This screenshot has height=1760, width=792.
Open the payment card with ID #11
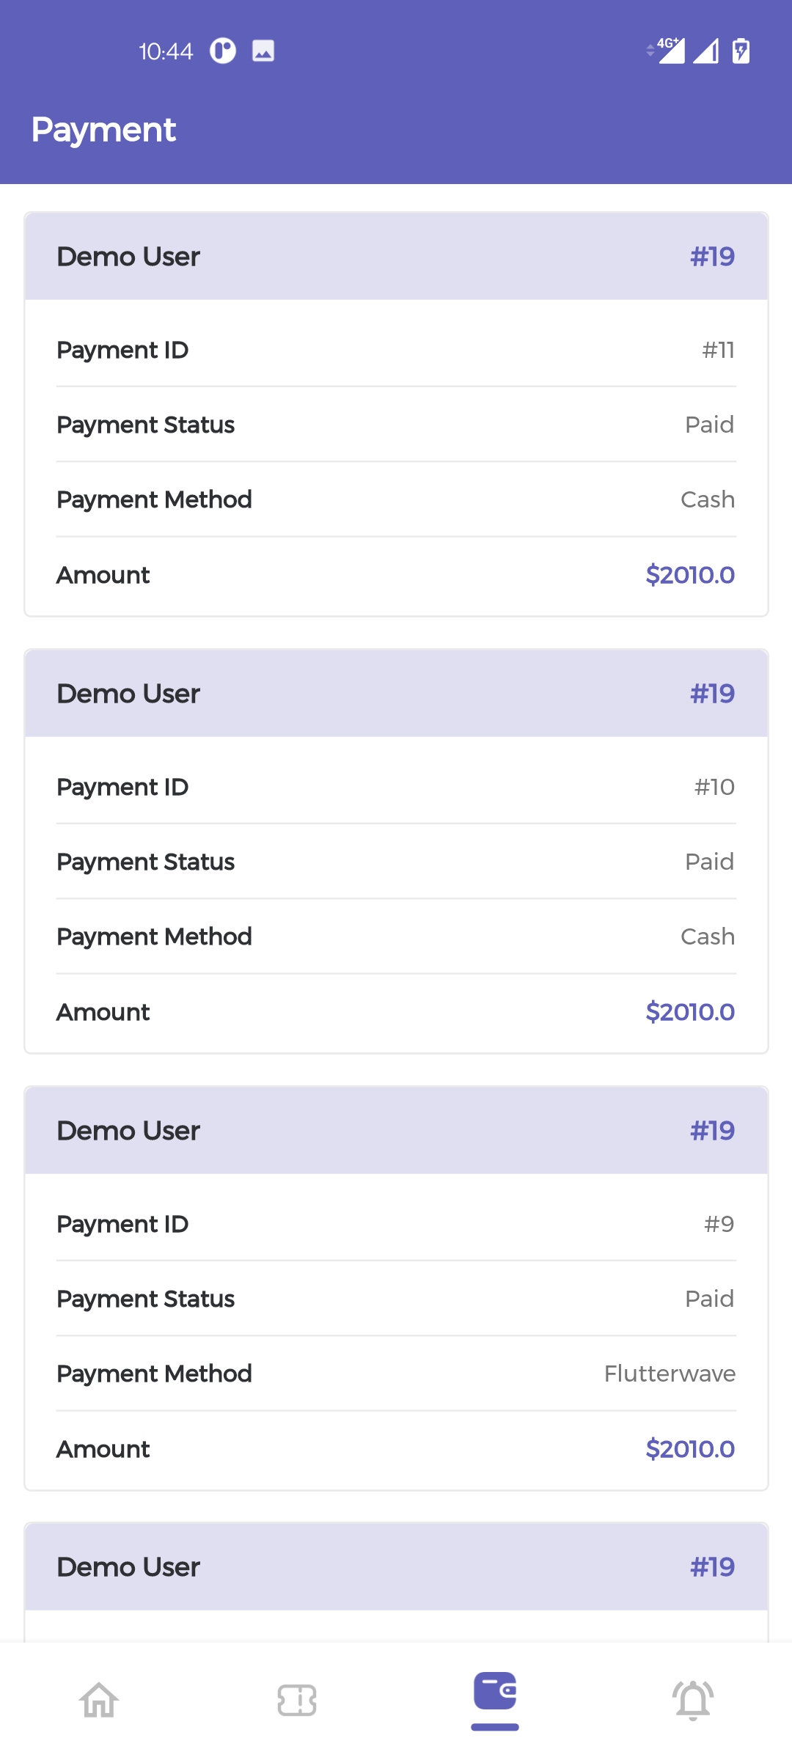(396, 351)
